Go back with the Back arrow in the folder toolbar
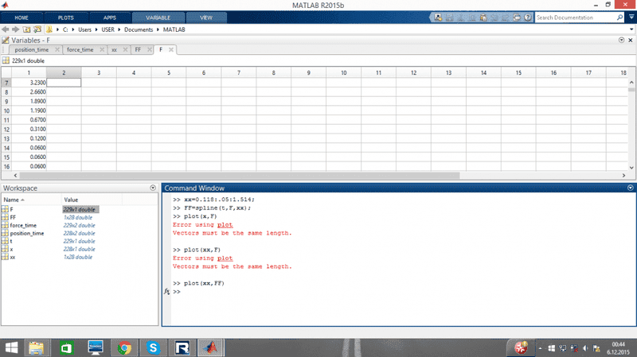Viewport: 637px width, 357px height. click(x=6, y=29)
